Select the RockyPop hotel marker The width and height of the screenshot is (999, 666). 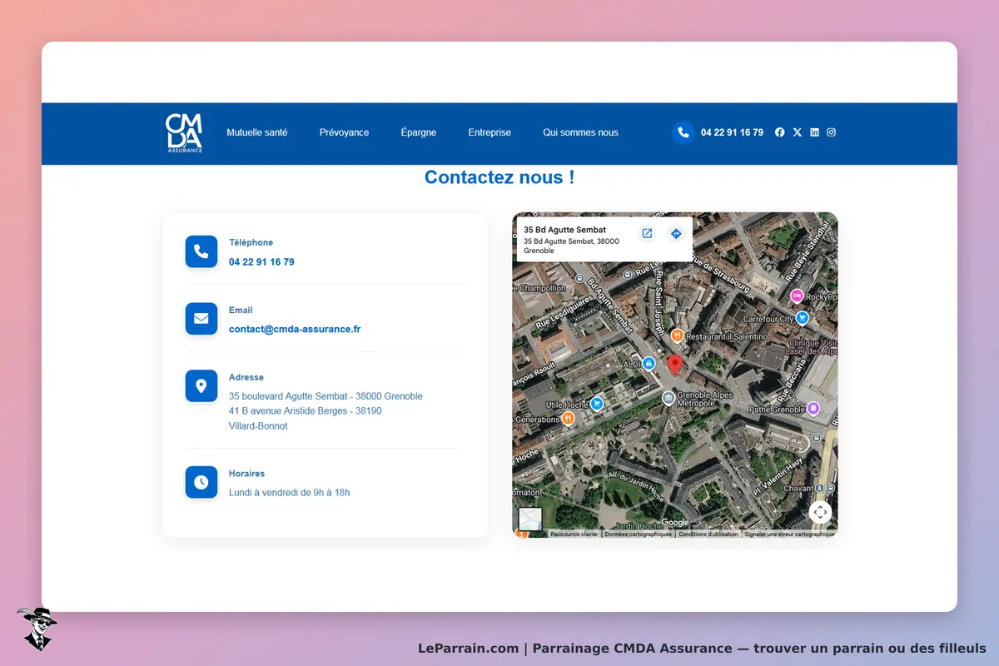coord(797,296)
